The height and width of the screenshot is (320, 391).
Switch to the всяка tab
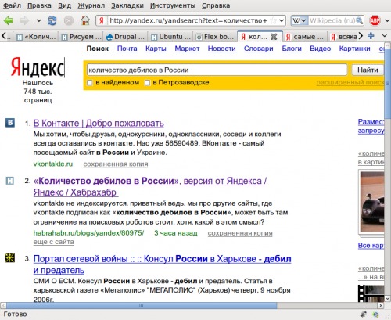(x=343, y=37)
